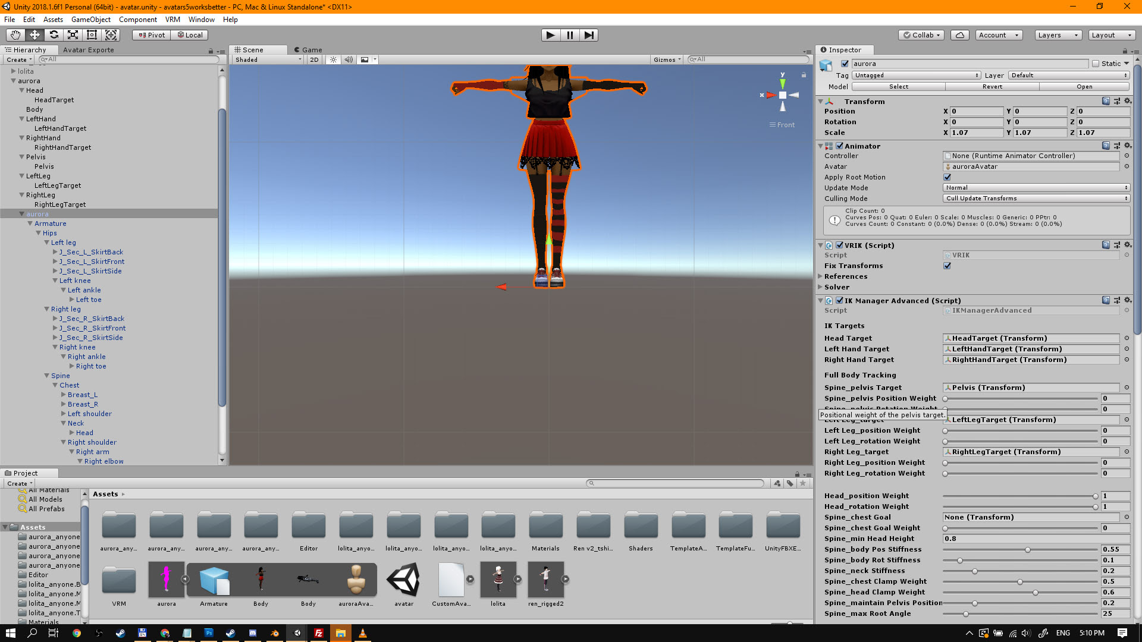Toggle the Static checkbox
Image resolution: width=1142 pixels, height=642 pixels.
[1096, 64]
